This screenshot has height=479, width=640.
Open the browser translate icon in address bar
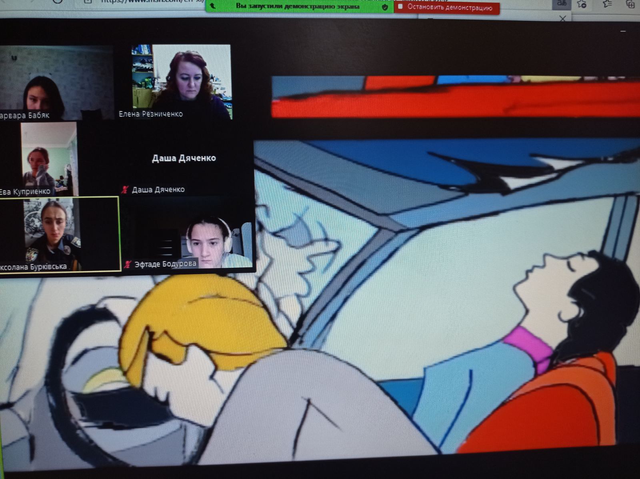(x=562, y=4)
